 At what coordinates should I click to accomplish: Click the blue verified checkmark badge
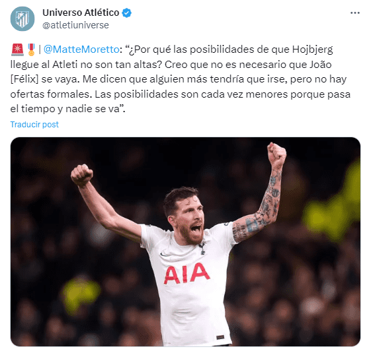(x=126, y=13)
